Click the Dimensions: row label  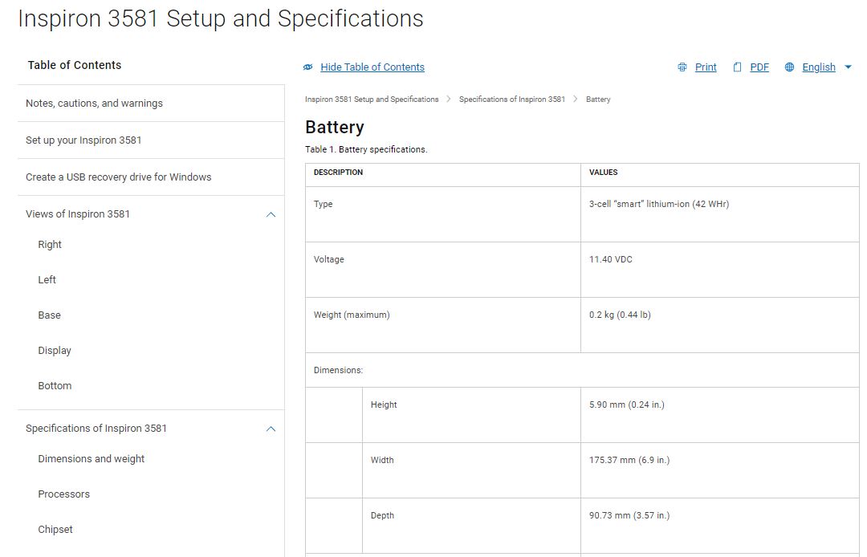tap(339, 370)
